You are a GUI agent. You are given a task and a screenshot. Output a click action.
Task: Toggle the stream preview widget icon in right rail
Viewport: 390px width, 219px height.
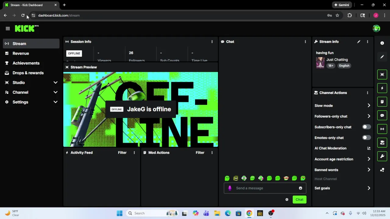382,75
